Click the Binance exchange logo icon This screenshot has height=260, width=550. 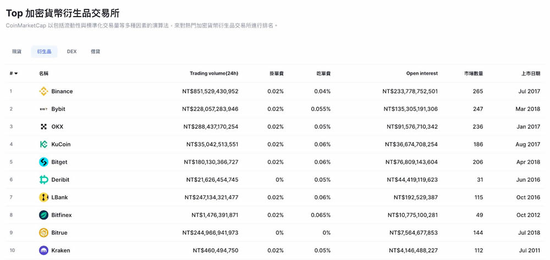43,91
